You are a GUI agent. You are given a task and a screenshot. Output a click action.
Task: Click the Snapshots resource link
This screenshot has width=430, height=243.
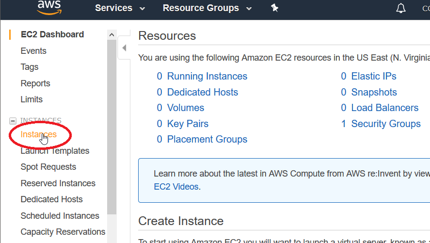374,92
